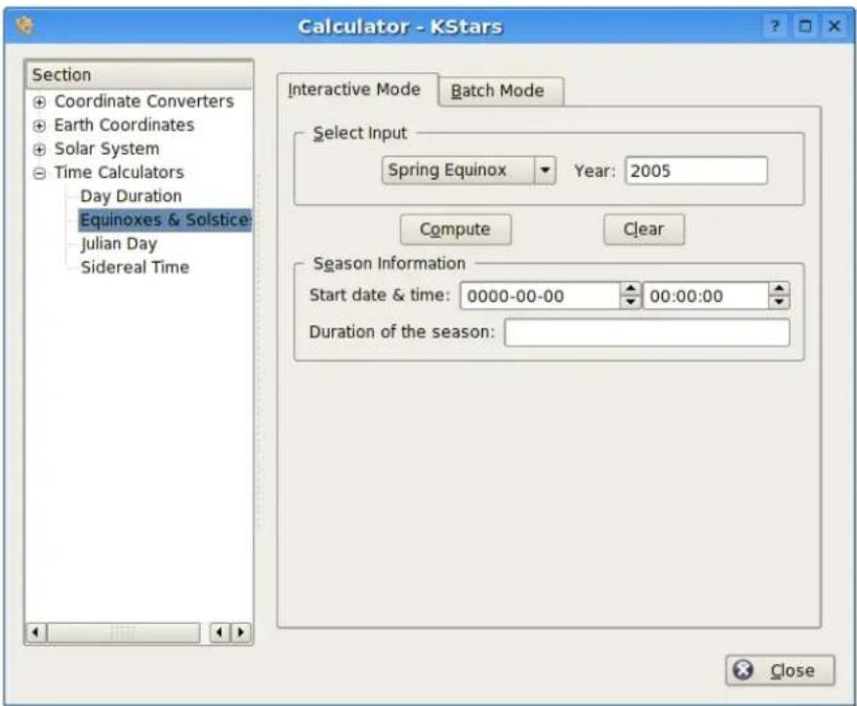Click the start date field 0000-00-00

[x=540, y=296]
